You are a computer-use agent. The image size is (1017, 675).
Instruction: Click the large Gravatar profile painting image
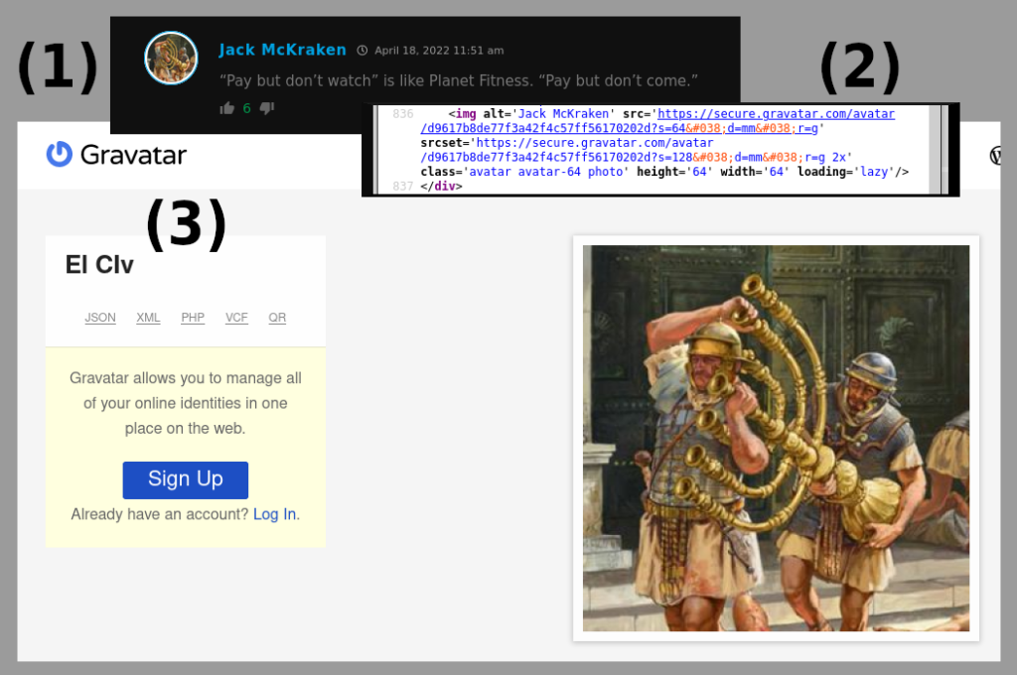[776, 439]
